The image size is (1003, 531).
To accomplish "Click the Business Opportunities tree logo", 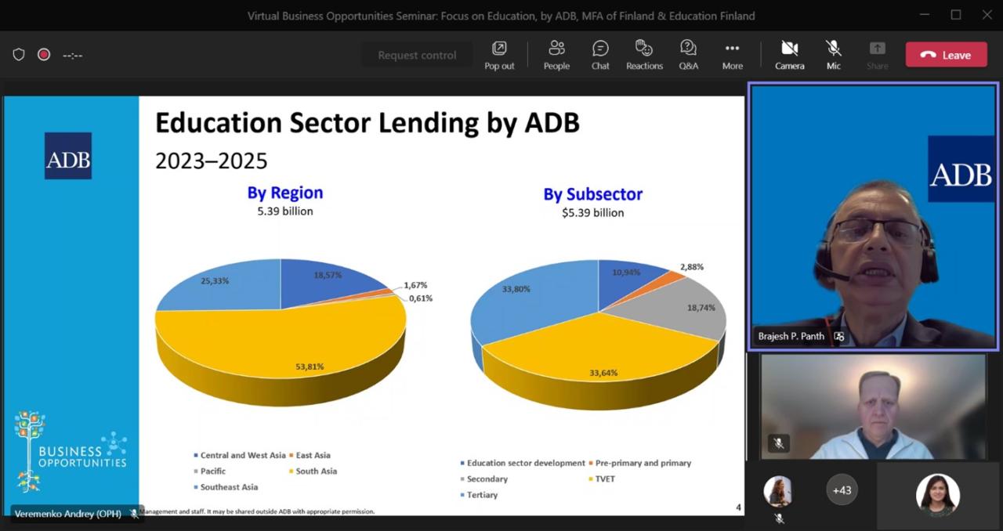I will click(71, 450).
